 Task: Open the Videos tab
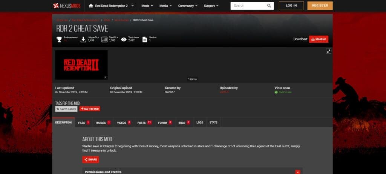[x=124, y=123]
